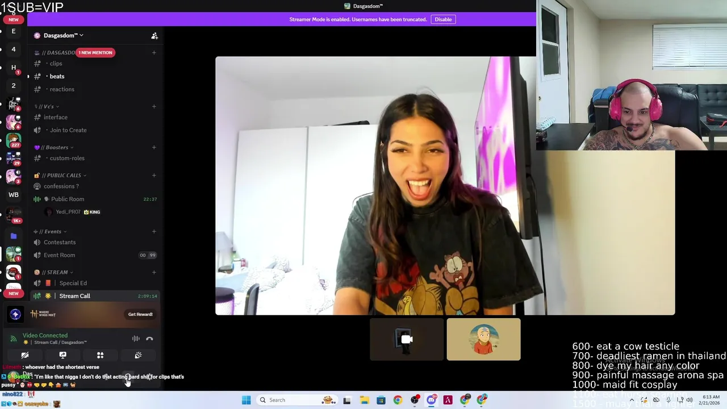Viewport: 727px width, 409px height.
Task: Focus the main woman's video feed
Action: click(x=445, y=186)
